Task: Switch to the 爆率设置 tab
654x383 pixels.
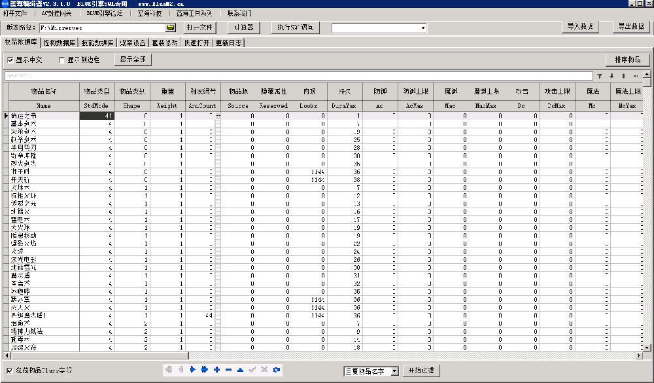Action: tap(133, 43)
